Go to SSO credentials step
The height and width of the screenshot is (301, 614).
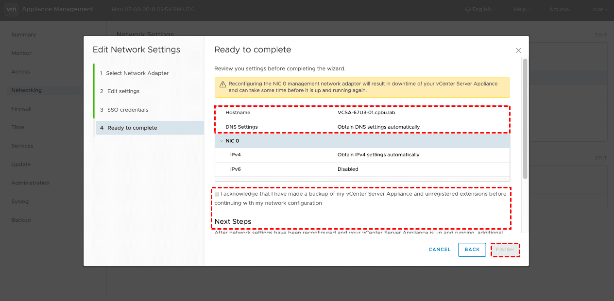click(128, 110)
